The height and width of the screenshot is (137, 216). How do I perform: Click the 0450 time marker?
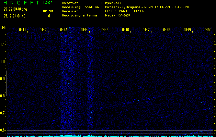point(208,30)
